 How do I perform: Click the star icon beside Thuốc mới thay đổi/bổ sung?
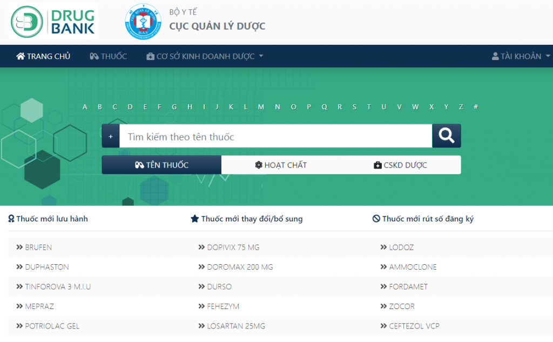(x=194, y=219)
